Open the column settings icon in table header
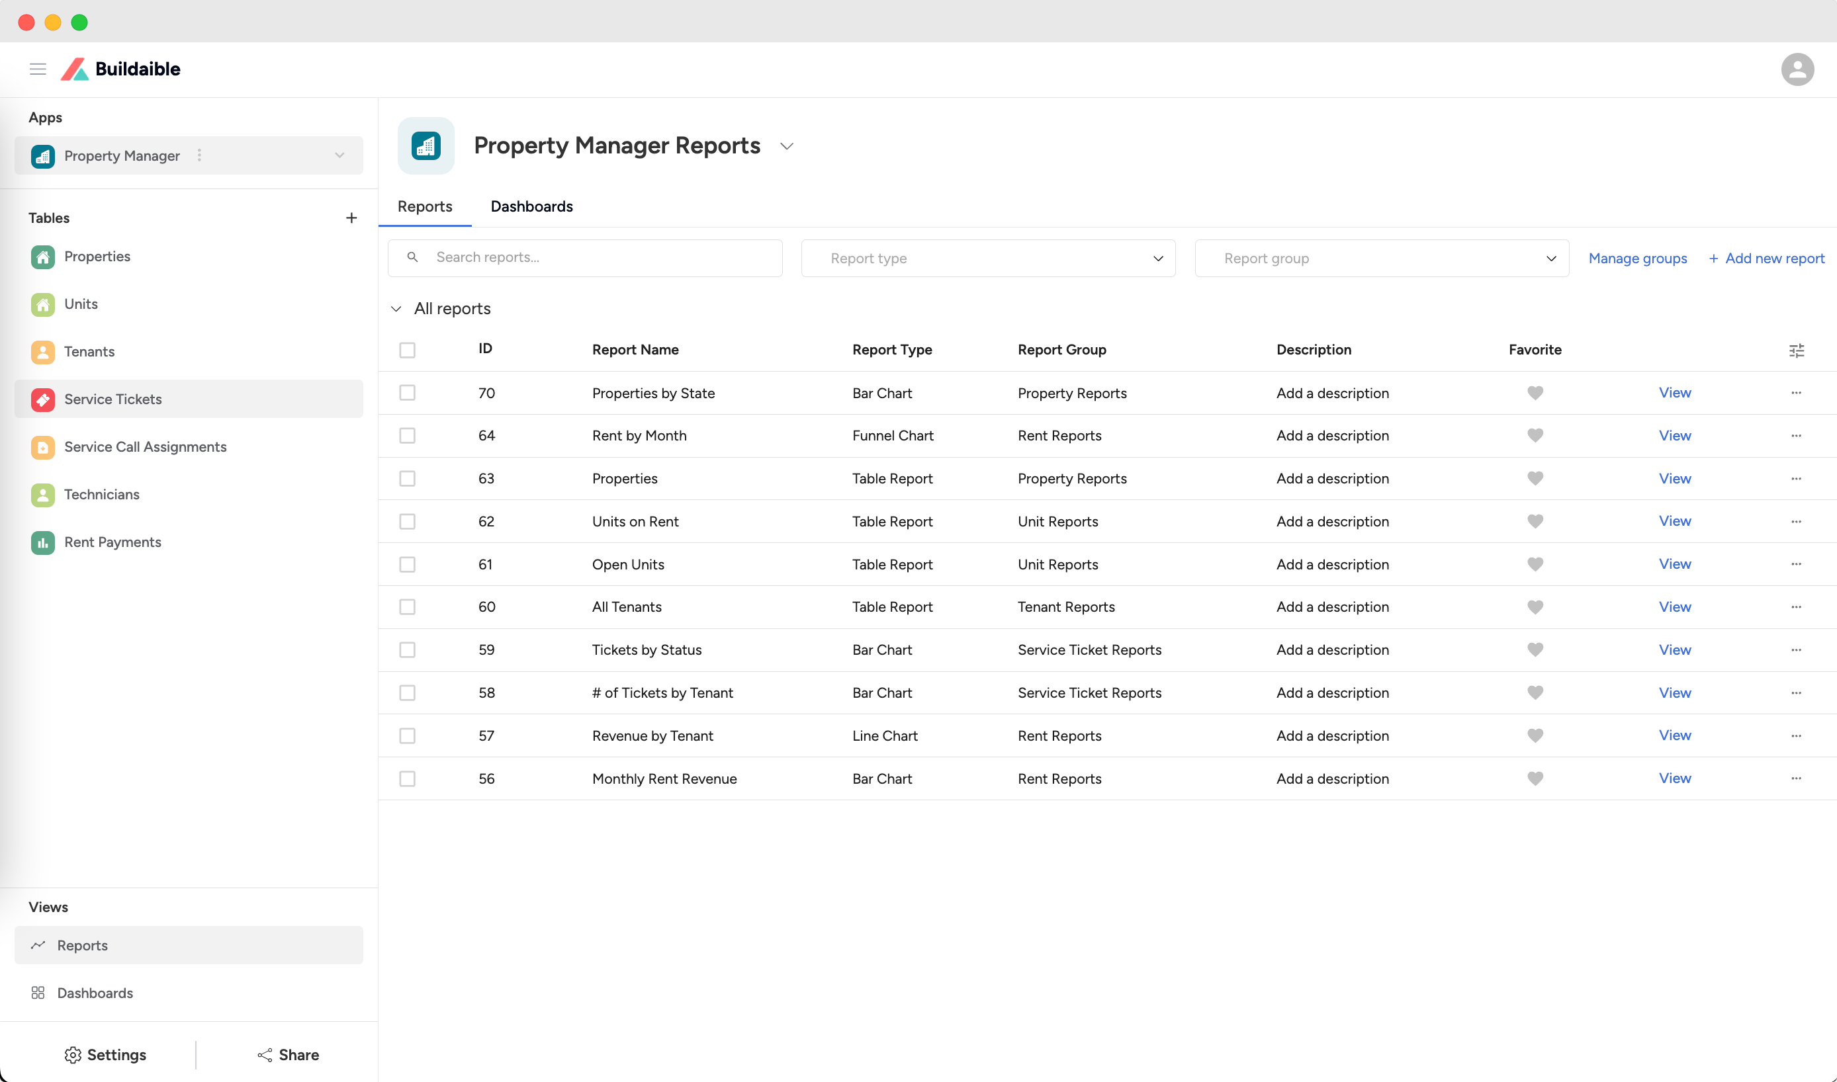Image resolution: width=1837 pixels, height=1082 pixels. pos(1797,351)
